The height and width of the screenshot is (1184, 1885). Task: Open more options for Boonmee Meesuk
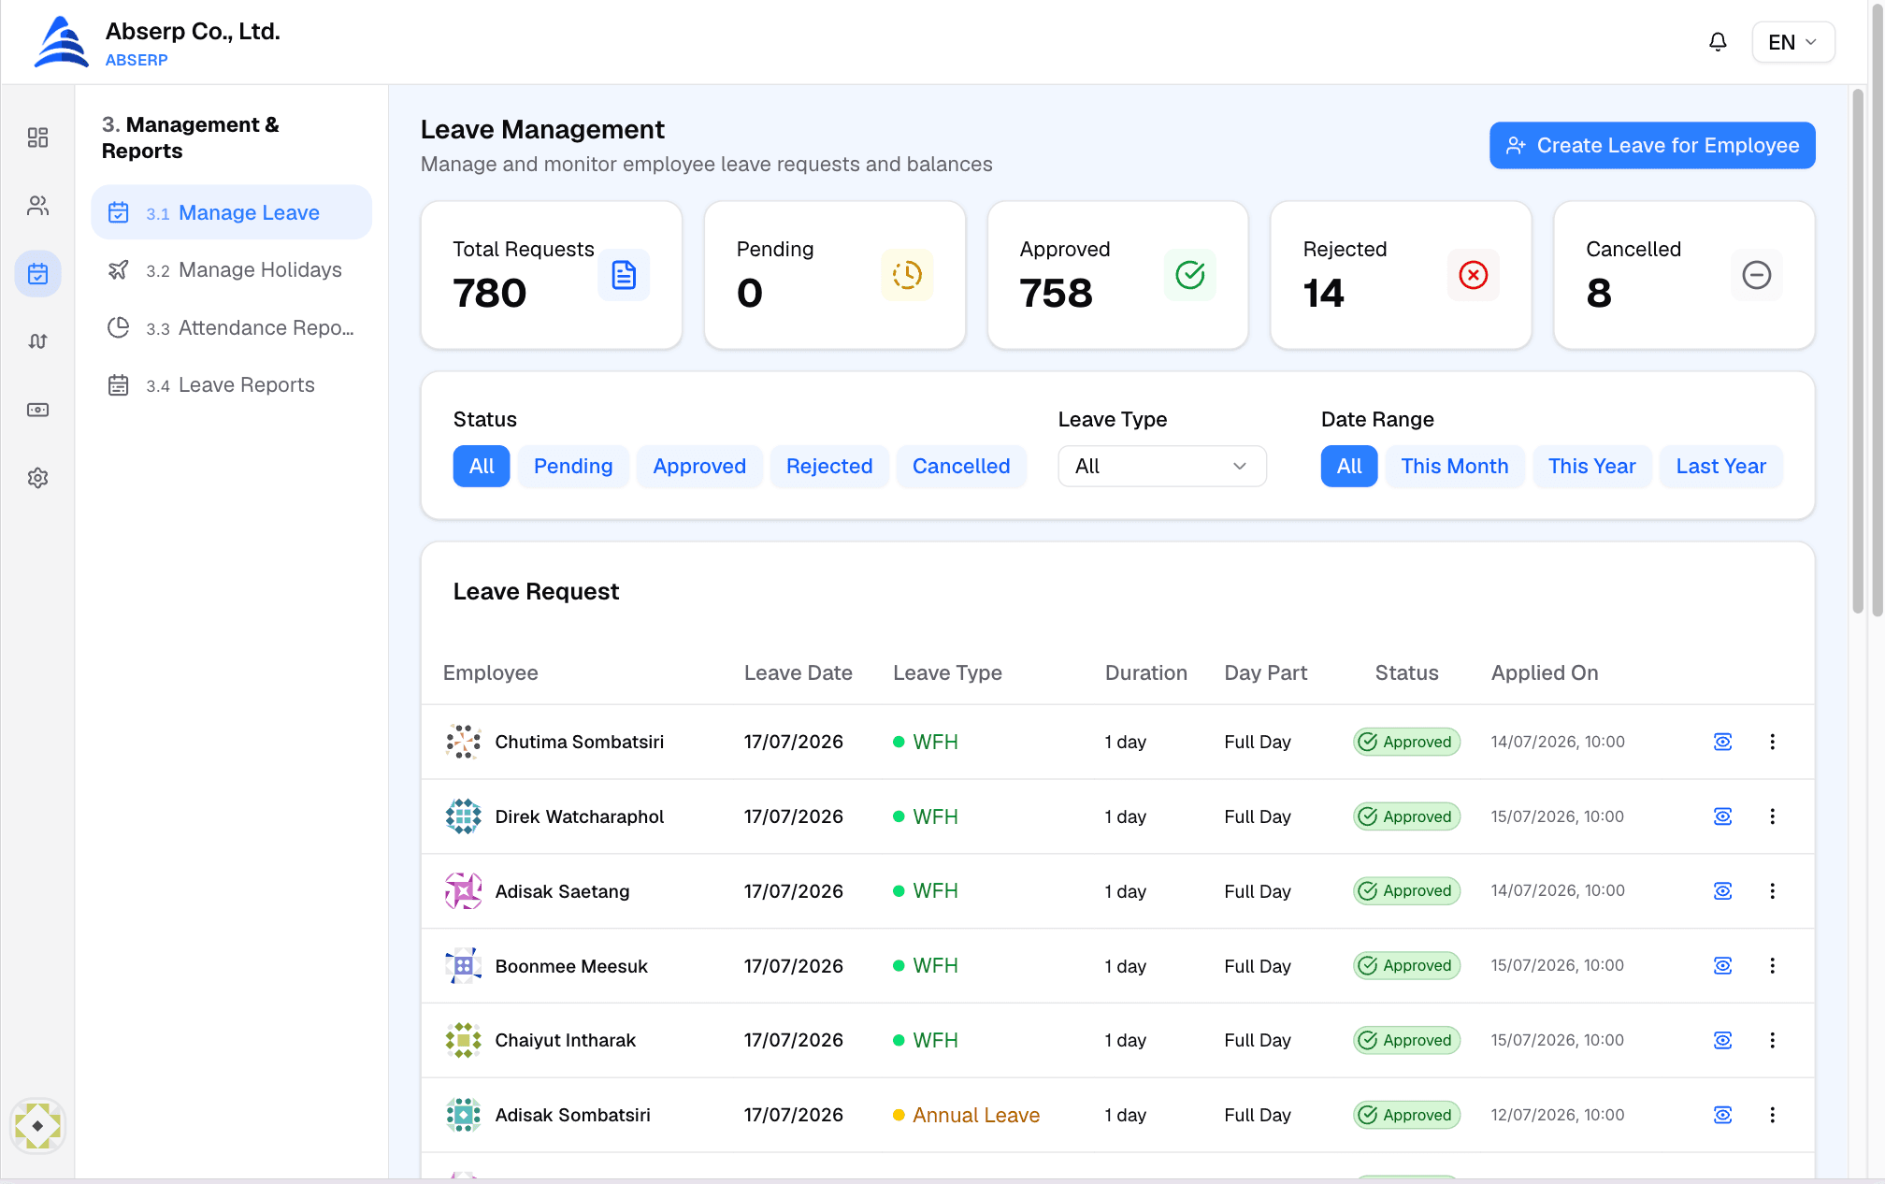1772,966
